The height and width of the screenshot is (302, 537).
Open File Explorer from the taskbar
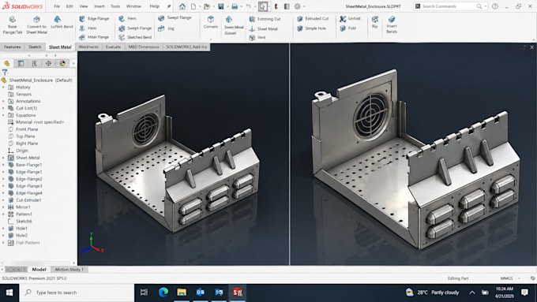tap(182, 293)
